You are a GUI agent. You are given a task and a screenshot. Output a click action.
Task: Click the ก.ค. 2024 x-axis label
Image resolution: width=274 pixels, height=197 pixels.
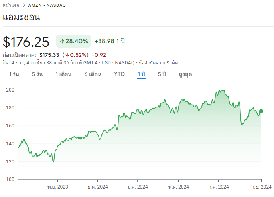click(x=219, y=187)
